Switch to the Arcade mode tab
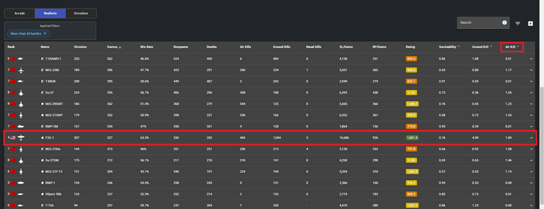Viewport: 544px width, 209px height. 20,14
